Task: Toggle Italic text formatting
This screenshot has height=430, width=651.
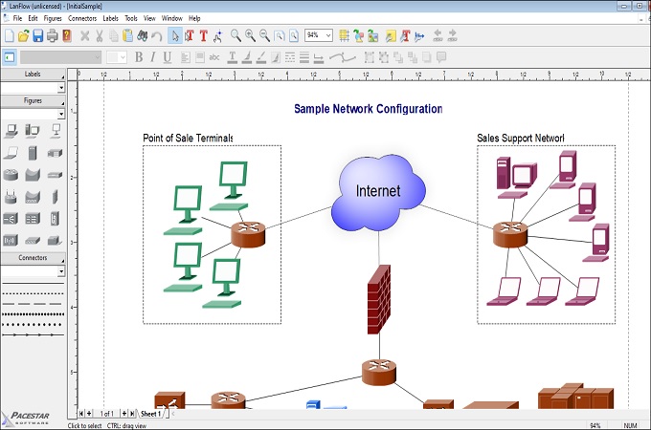Action: pyautogui.click(x=153, y=57)
